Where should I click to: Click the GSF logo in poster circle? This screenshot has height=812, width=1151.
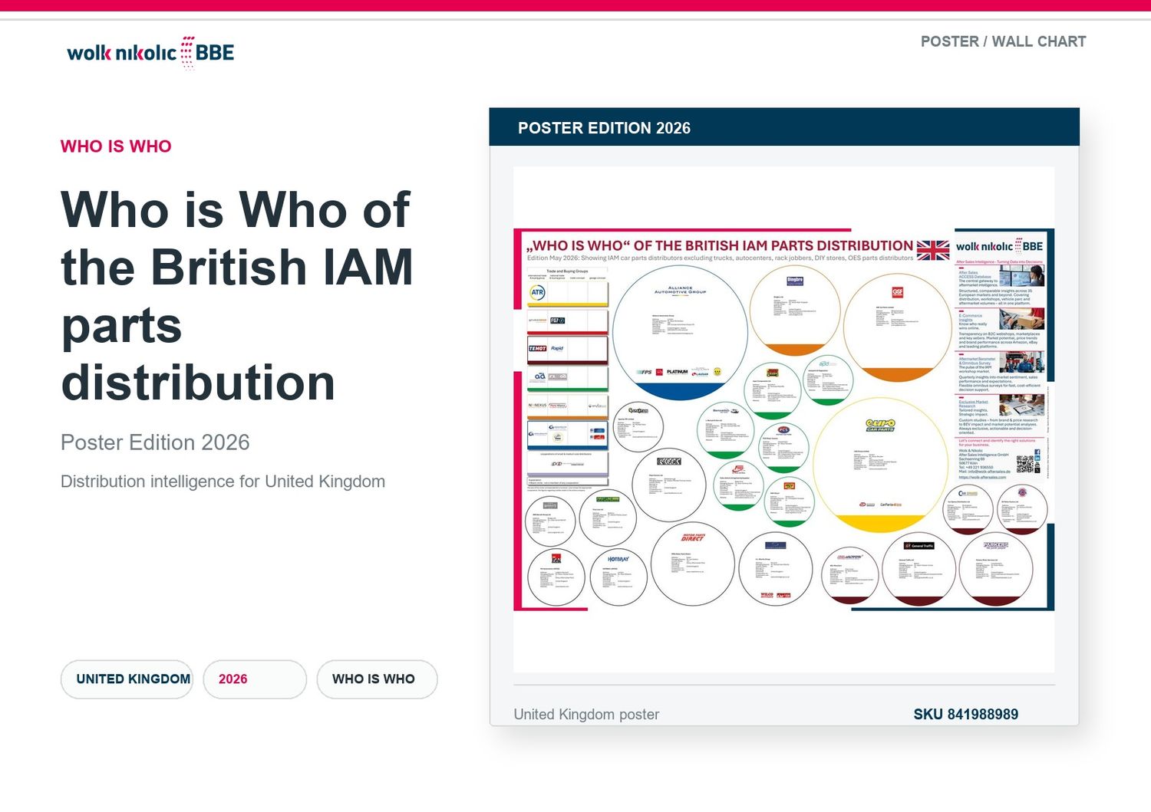click(898, 292)
